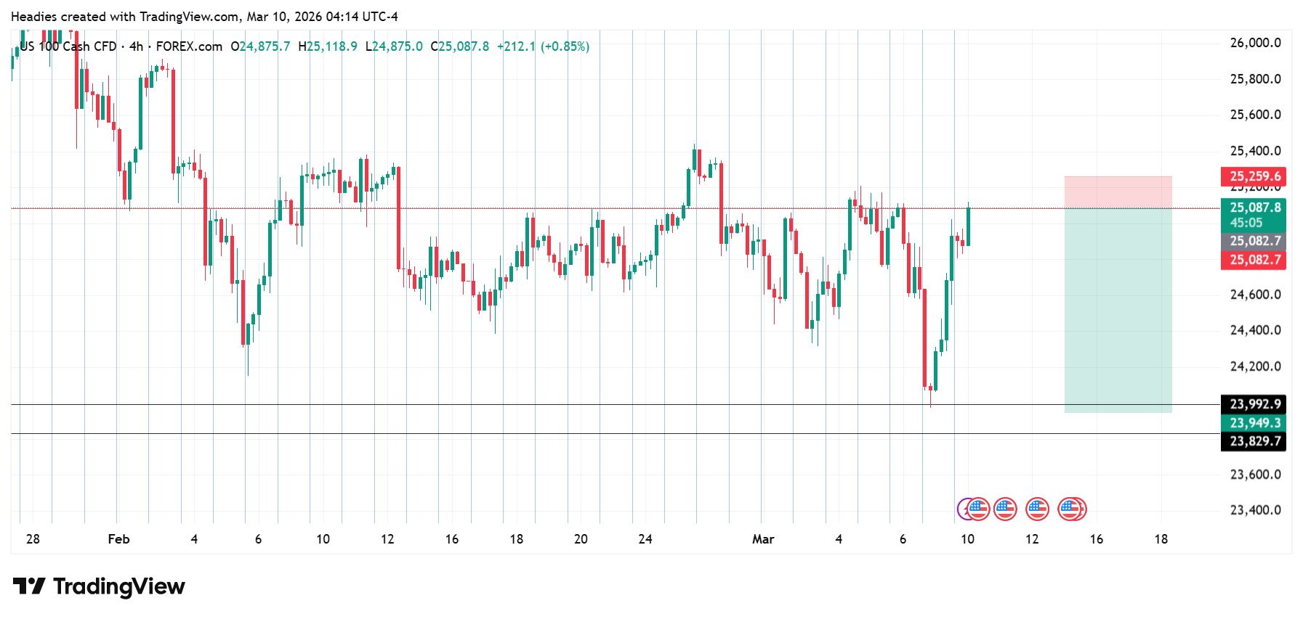Select the green 23,949.3 target price label
Screen dimensions: 1303x619
[1254, 423]
